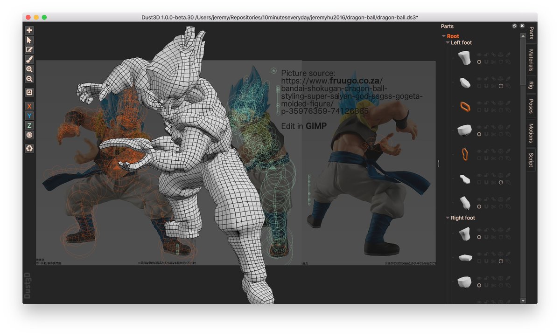Click the deform icon on first Left foot part

(508, 62)
